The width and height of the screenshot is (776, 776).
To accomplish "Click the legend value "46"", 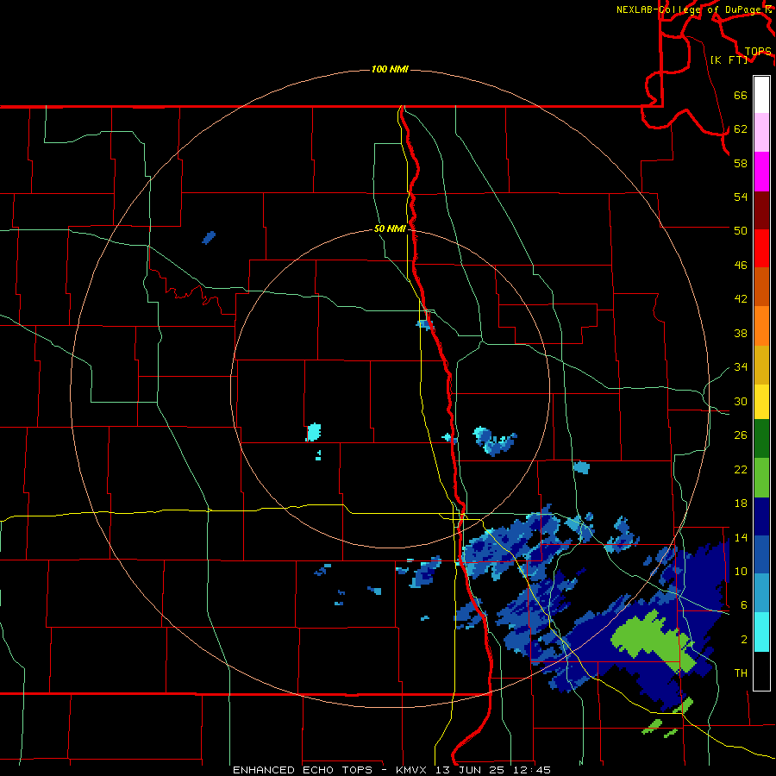I will tap(741, 266).
